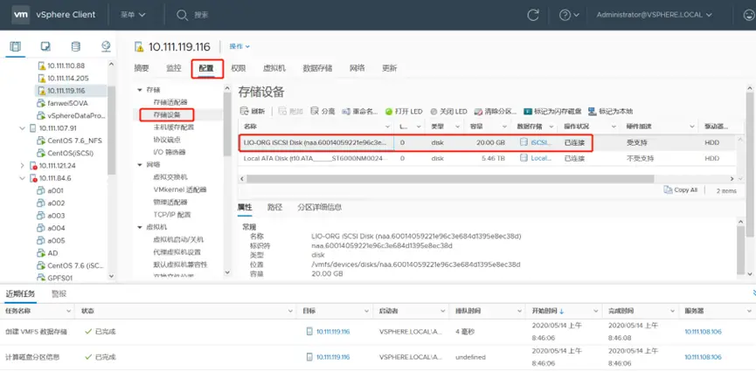756x371 pixels.
Task: Click the Copy All button
Action: (680, 189)
